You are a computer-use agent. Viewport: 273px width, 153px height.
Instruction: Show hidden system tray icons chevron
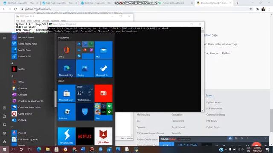click(x=226, y=149)
